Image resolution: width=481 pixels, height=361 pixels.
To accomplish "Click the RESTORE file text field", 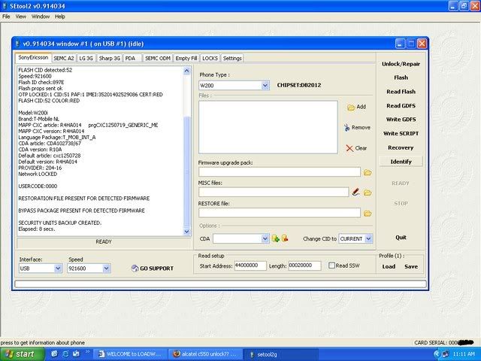I will click(x=280, y=213).
